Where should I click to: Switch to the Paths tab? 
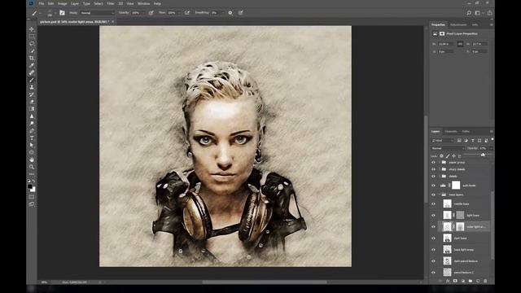(466, 132)
